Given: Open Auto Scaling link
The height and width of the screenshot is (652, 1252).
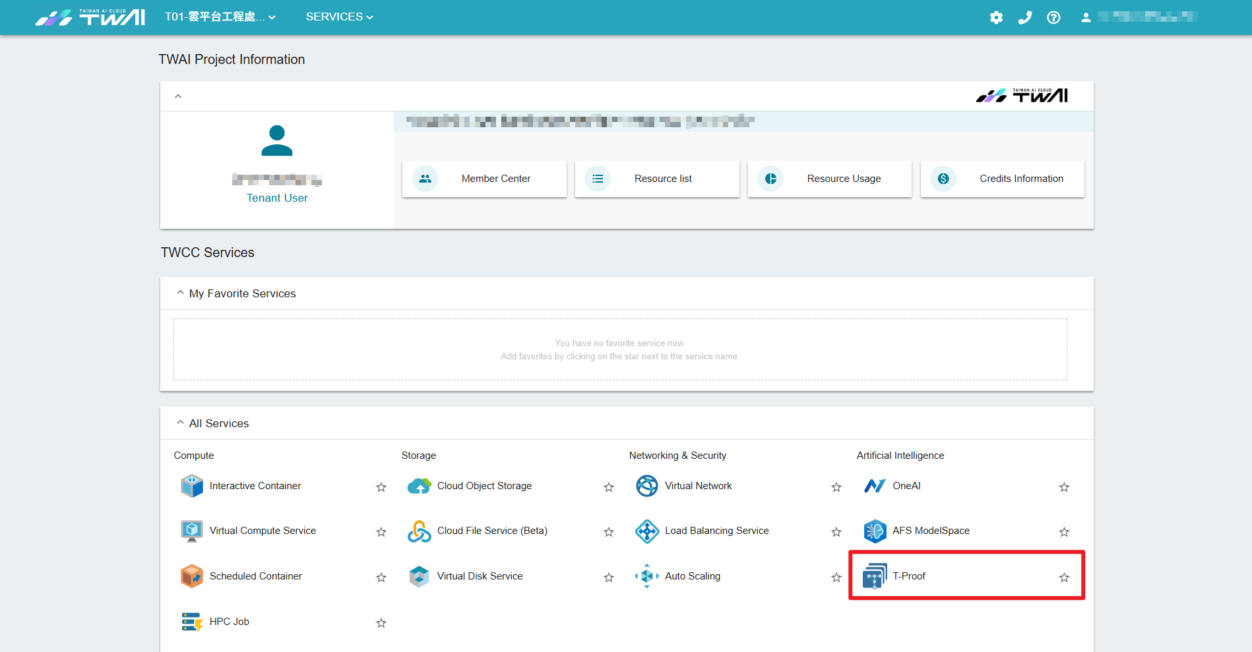Looking at the screenshot, I should (x=693, y=576).
